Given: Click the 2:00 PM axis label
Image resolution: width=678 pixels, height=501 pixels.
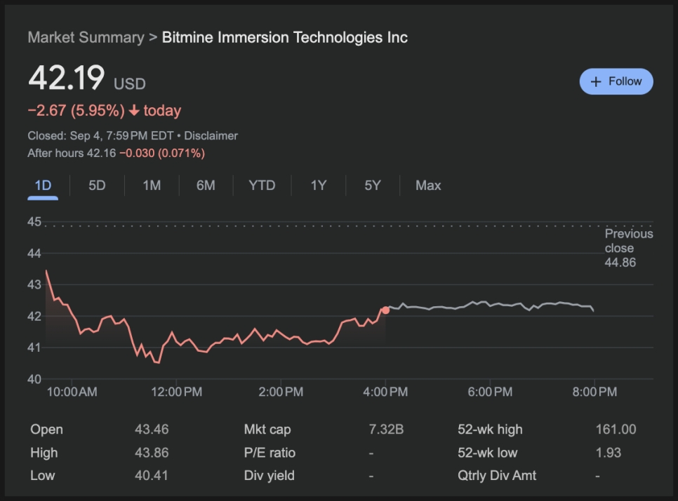Looking at the screenshot, I should pyautogui.click(x=281, y=392).
